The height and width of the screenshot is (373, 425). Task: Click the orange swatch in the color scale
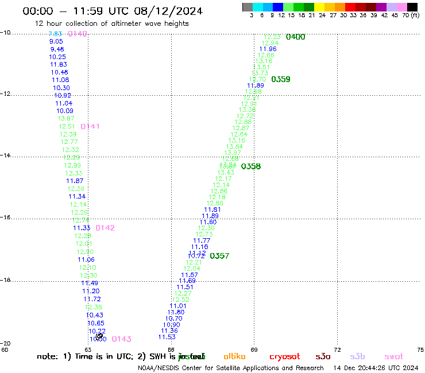click(340, 7)
